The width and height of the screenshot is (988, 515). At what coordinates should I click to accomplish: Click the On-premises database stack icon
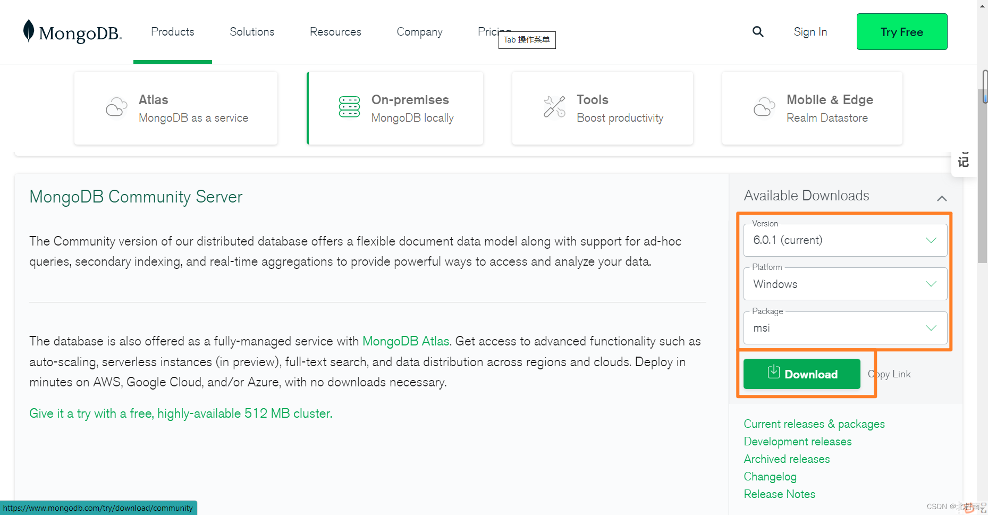tap(349, 107)
